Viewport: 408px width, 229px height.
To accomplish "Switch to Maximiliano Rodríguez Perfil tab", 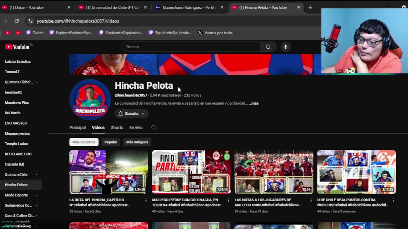I will (189, 7).
